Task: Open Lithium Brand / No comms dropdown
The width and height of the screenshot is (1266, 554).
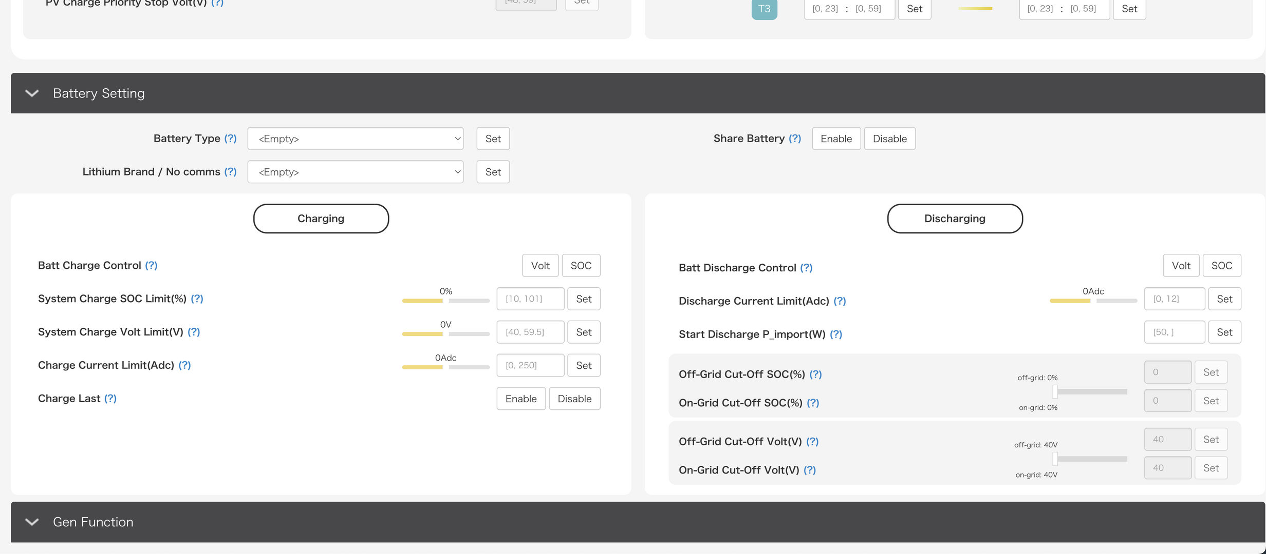Action: click(x=355, y=172)
